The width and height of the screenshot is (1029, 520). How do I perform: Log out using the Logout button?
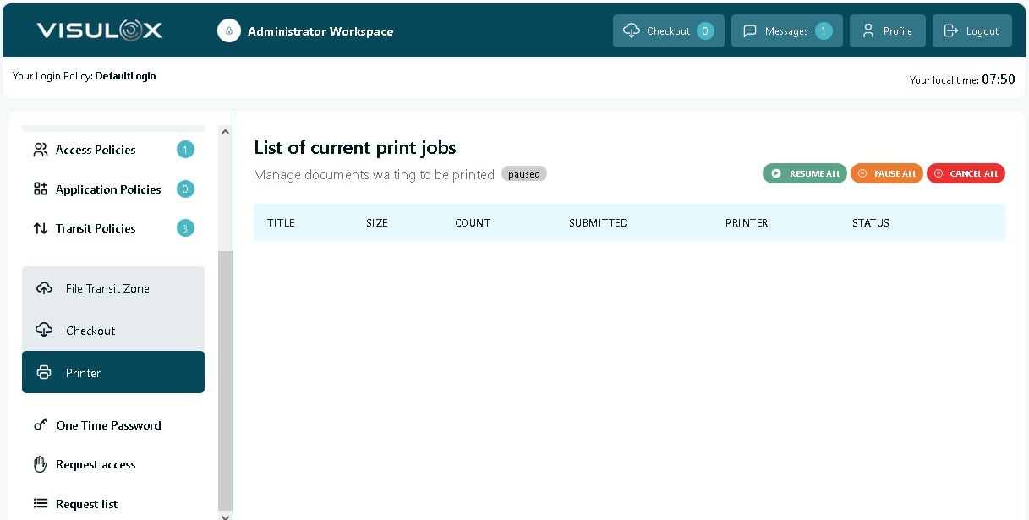pos(972,31)
